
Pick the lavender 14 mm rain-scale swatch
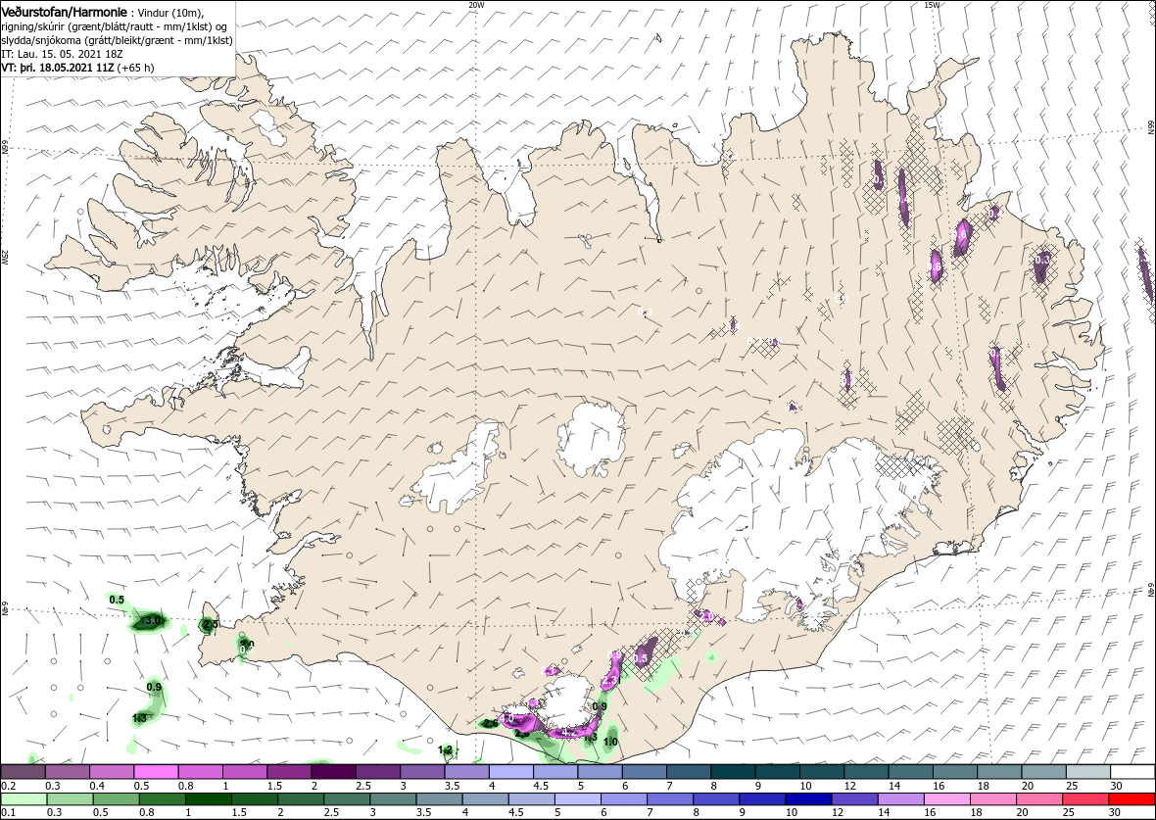click(900, 799)
